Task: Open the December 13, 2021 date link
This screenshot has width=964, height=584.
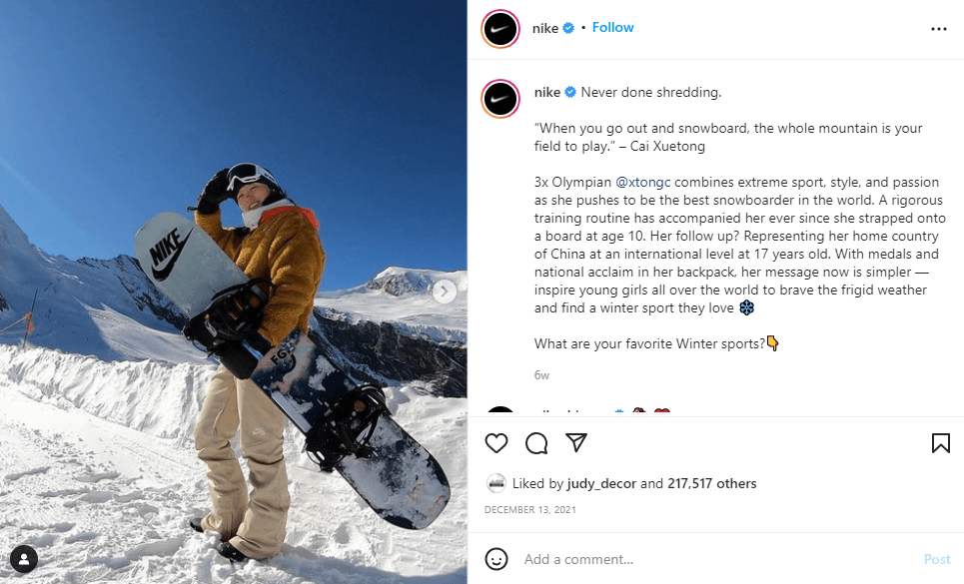Action: [530, 510]
